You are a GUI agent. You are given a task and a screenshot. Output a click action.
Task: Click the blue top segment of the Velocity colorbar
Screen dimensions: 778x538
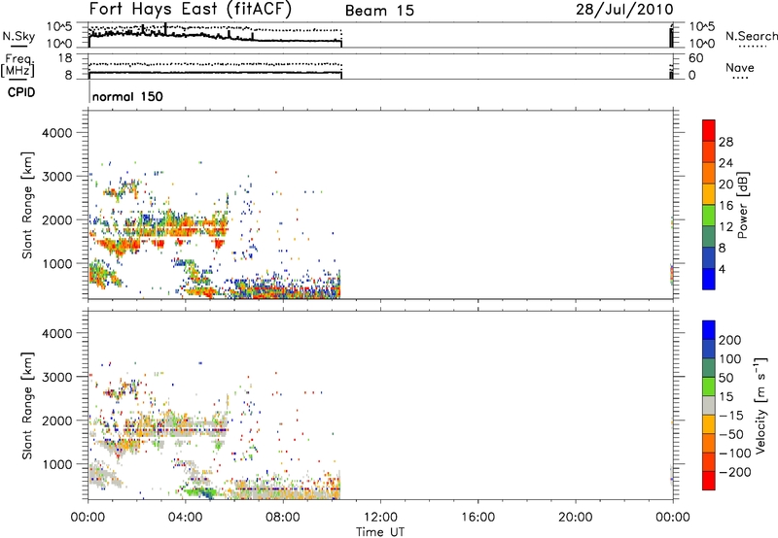(x=709, y=330)
